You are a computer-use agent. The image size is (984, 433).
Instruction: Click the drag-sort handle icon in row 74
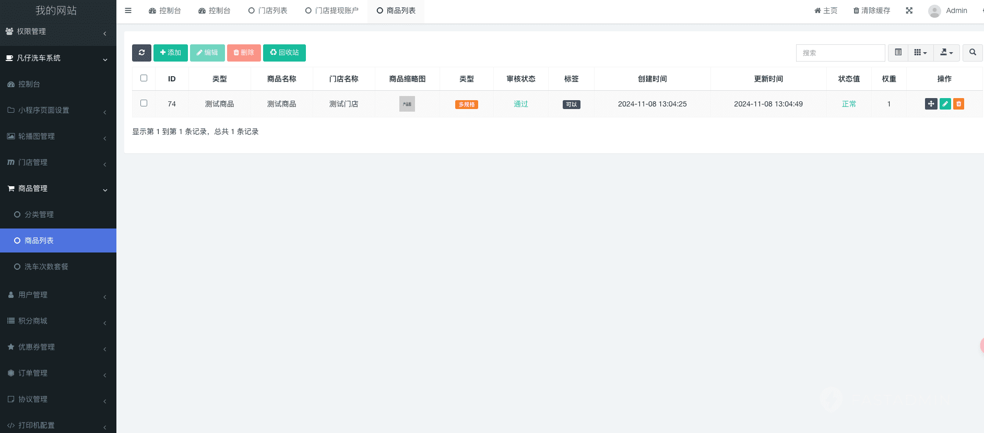pos(931,104)
